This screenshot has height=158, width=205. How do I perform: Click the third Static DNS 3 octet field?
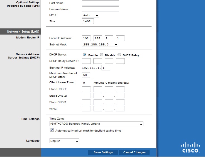click(109, 102)
